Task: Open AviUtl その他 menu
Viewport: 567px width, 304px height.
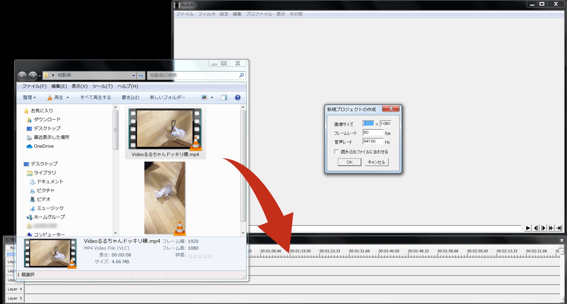Action: coord(296,14)
